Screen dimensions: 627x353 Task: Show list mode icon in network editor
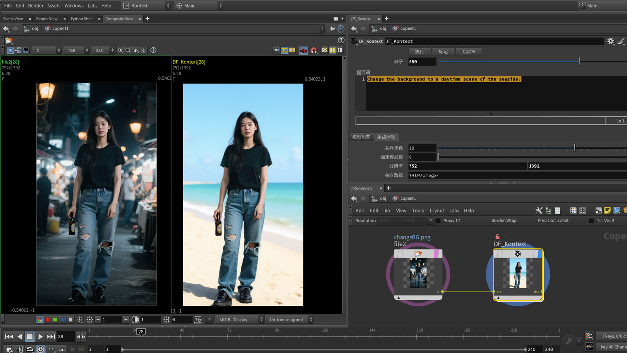pyautogui.click(x=557, y=210)
